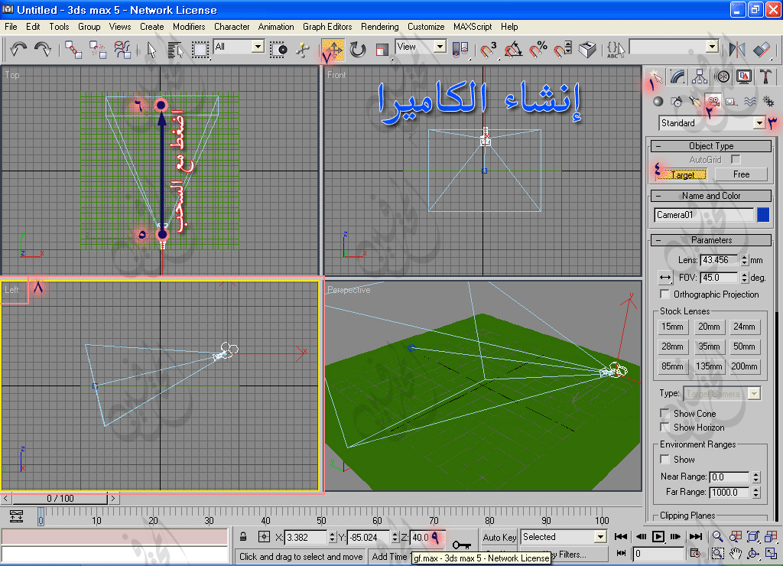This screenshot has width=783, height=566.
Task: Choose the 35mm stock lens
Action: [709, 346]
